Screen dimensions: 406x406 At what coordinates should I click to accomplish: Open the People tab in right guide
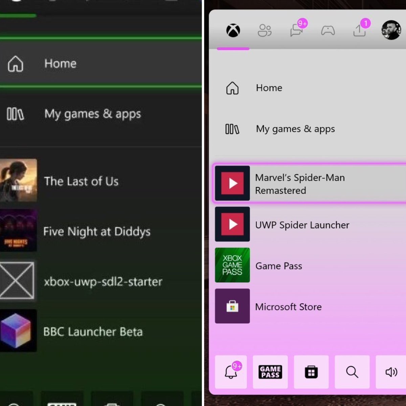[265, 30]
